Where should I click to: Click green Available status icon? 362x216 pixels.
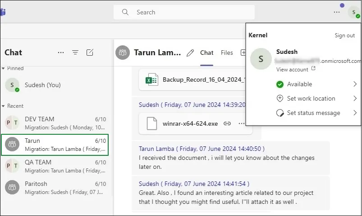click(280, 84)
